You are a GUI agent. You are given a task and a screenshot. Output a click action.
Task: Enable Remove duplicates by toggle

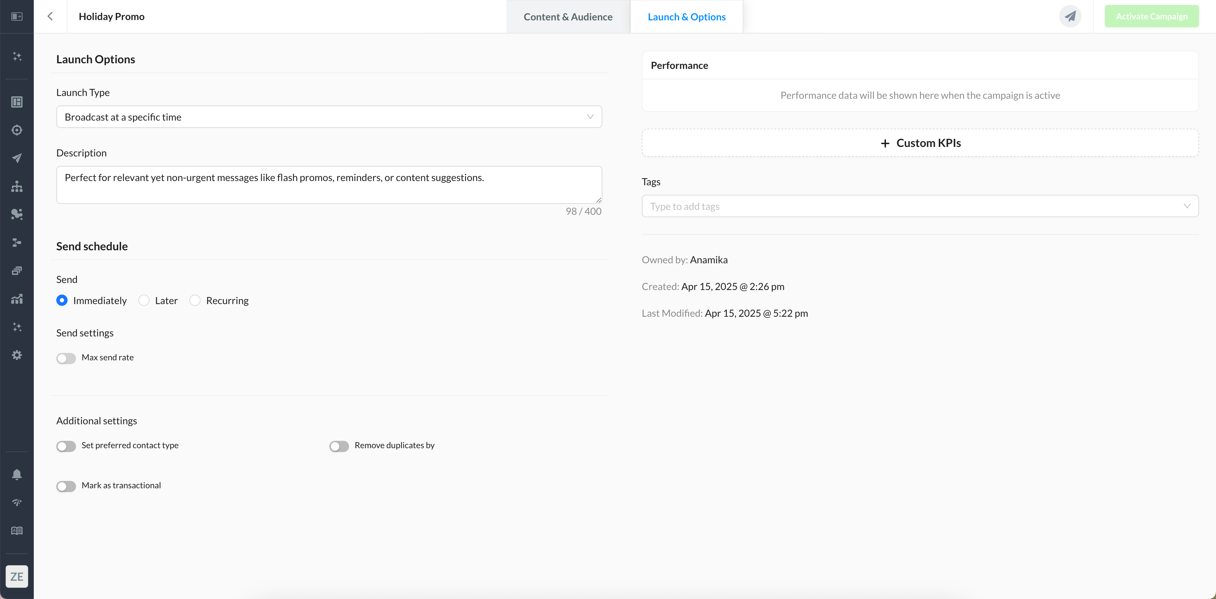tap(339, 446)
